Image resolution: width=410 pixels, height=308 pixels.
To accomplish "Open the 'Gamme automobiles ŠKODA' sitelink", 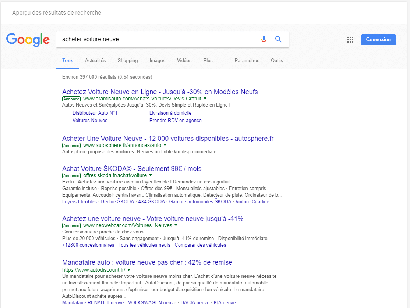I will (200, 201).
